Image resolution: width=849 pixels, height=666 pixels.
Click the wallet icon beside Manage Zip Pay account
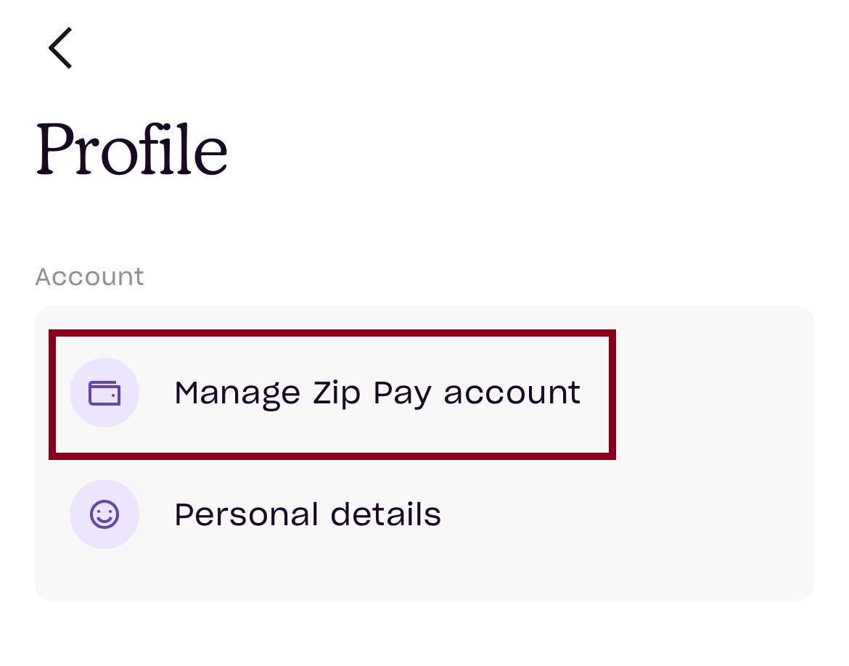104,392
